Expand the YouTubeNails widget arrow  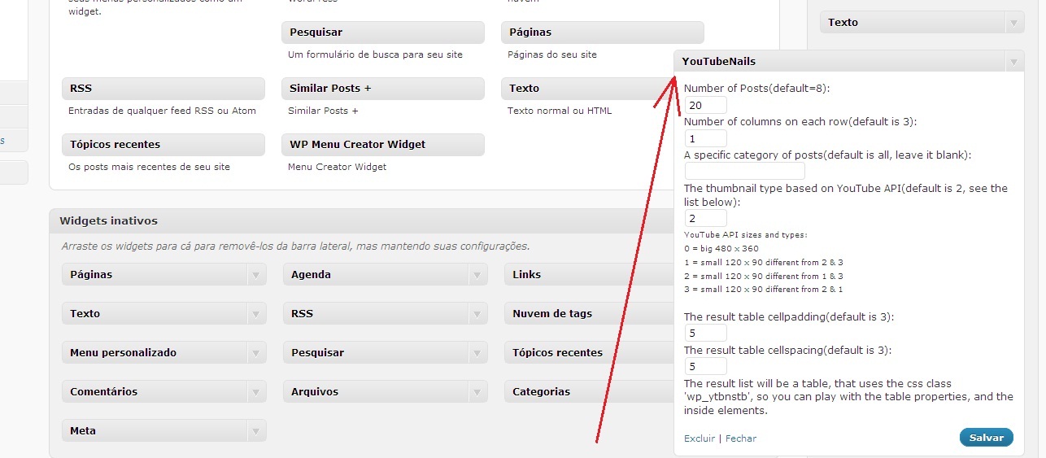pos(1013,62)
